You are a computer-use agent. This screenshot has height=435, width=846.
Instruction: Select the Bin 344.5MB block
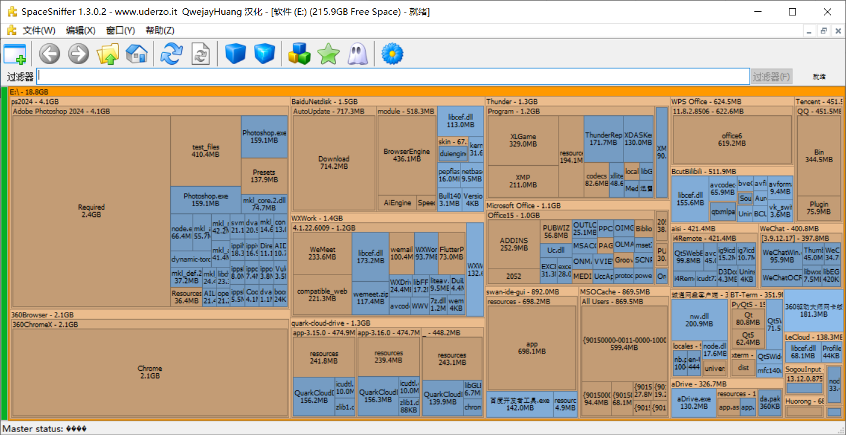click(x=819, y=156)
